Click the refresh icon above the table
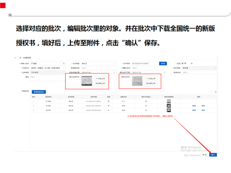Image resolution: width=231 pixels, height=173 pixels. point(211,92)
